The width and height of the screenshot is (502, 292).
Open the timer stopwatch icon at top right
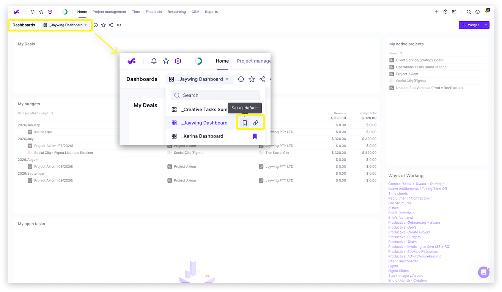(445, 12)
